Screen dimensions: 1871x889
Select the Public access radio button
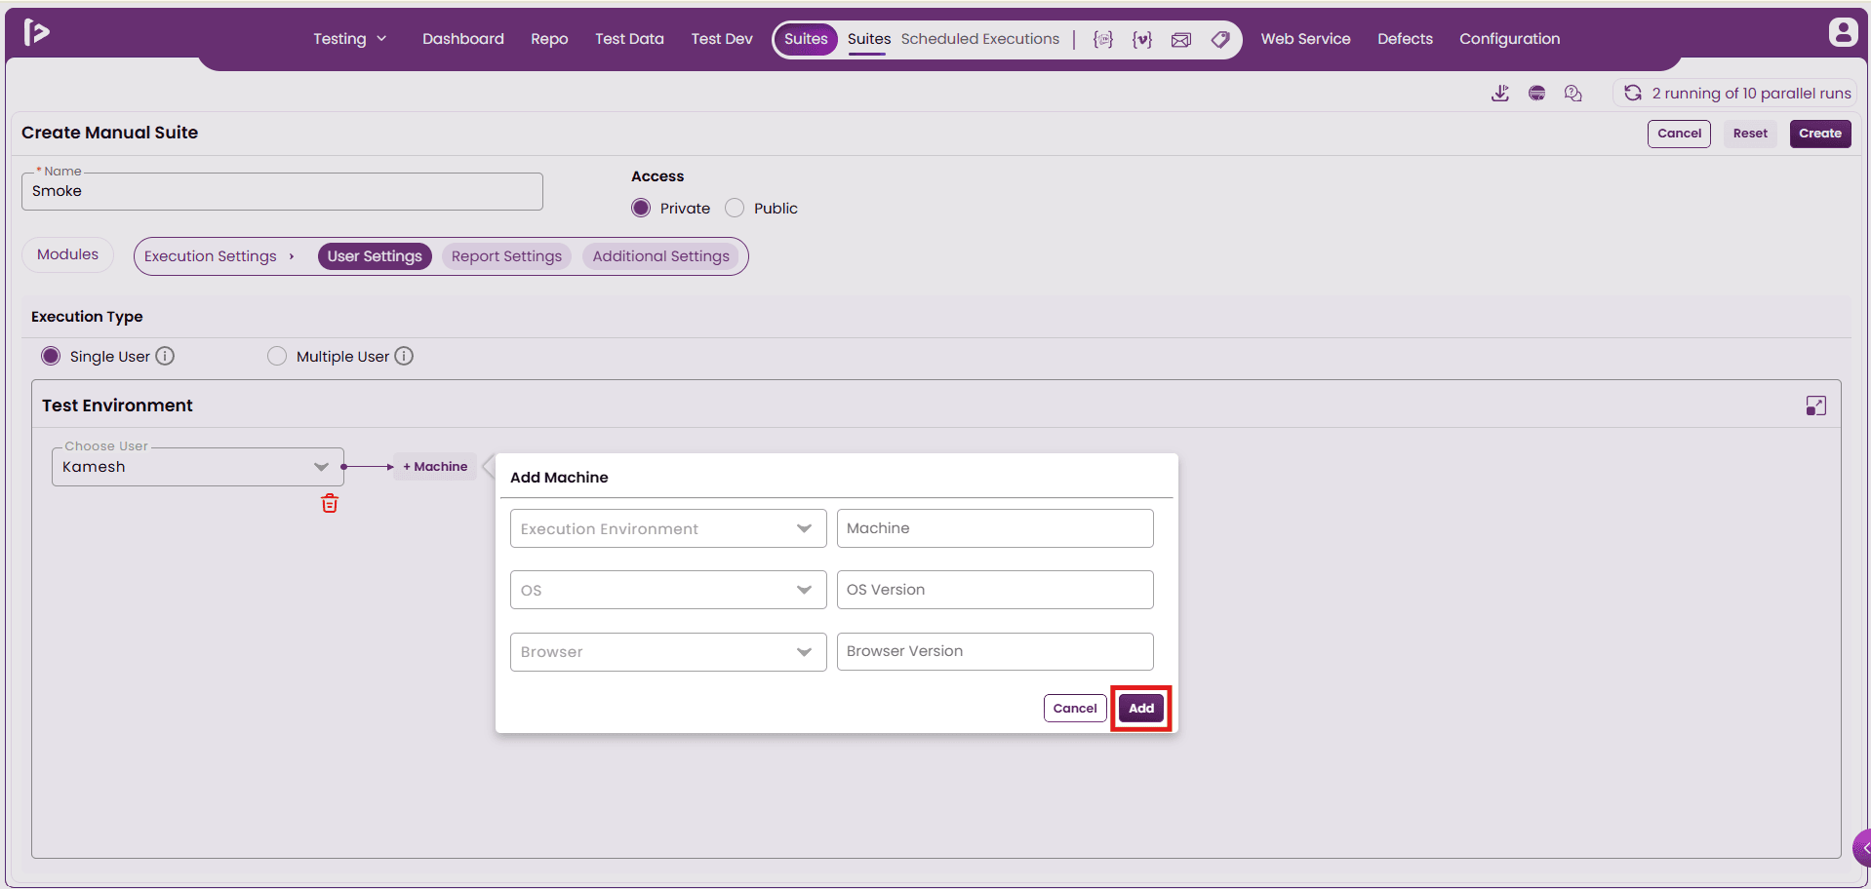coord(735,208)
